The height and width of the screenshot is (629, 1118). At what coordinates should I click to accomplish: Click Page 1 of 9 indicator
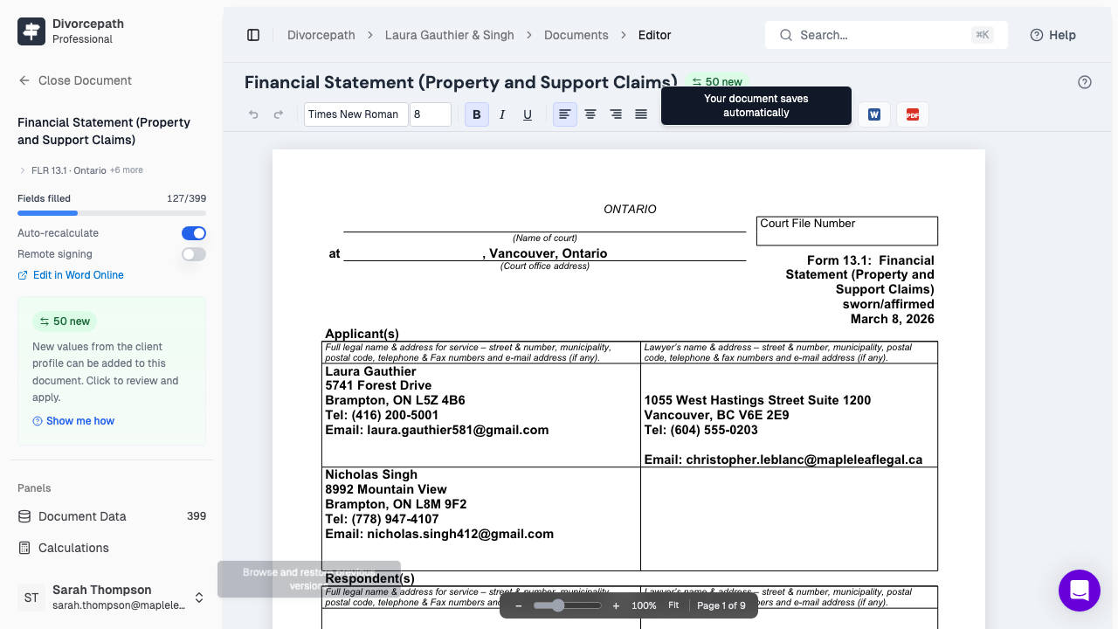[721, 605]
